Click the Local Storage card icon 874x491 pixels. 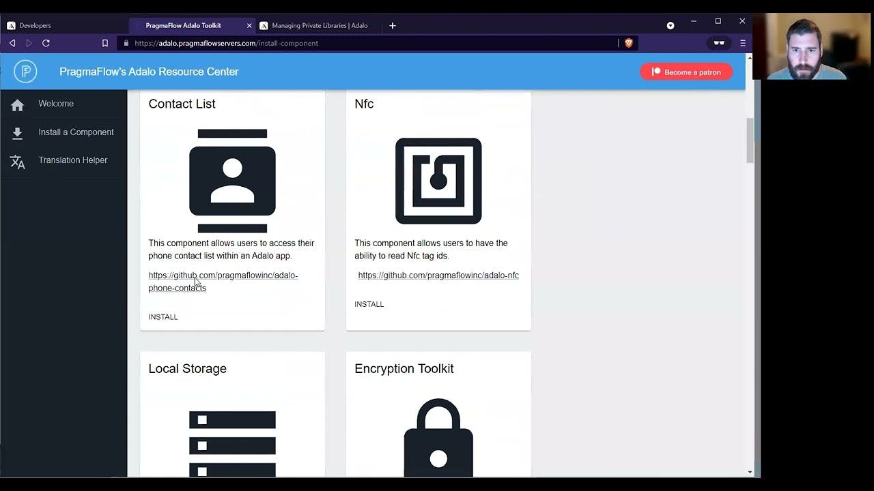[x=232, y=443]
